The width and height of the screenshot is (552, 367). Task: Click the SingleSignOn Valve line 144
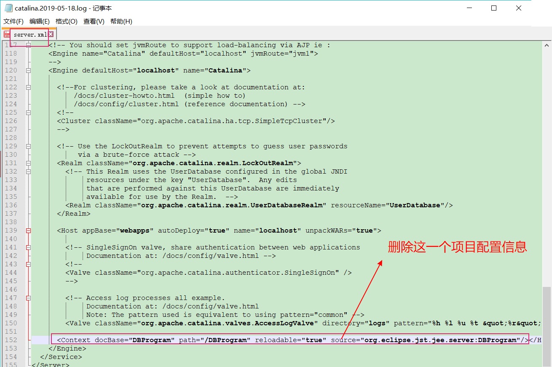[209, 273]
